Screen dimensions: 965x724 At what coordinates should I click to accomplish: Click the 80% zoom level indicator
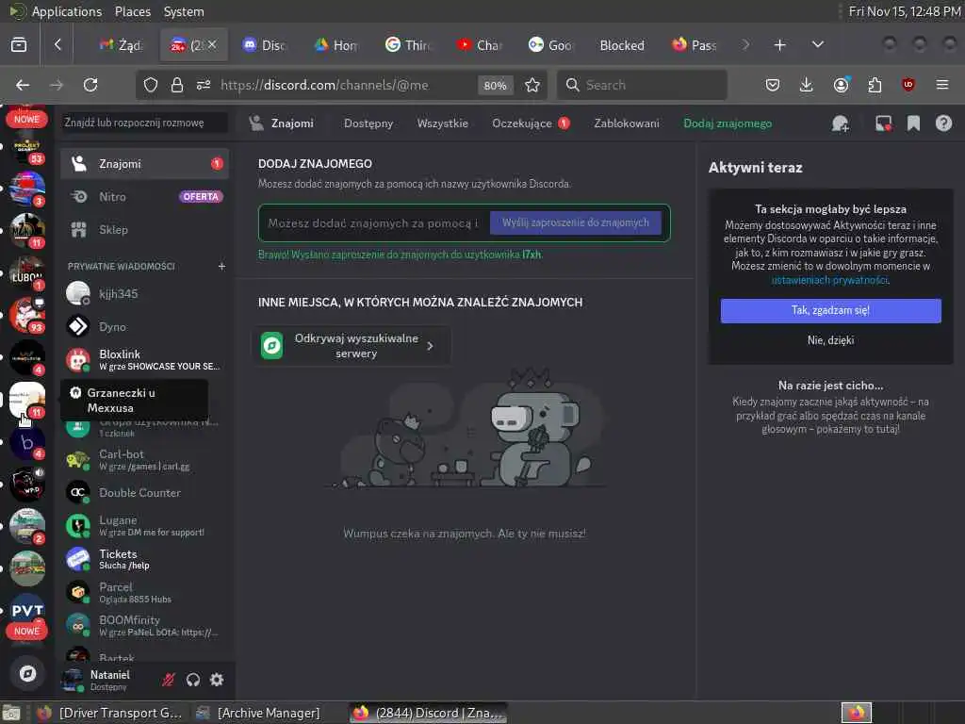(496, 86)
